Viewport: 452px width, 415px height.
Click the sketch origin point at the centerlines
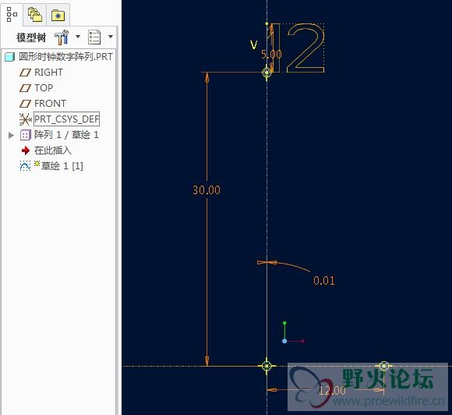click(x=267, y=366)
